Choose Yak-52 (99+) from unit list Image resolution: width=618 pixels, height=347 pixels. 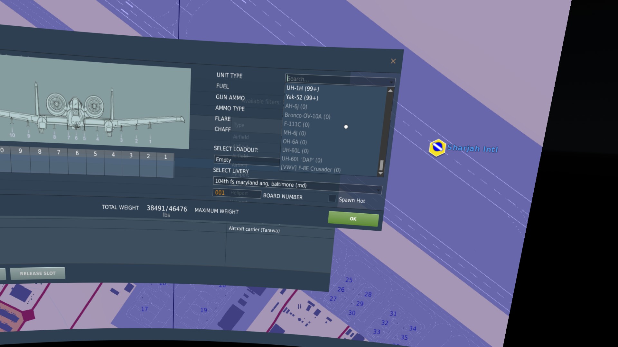click(302, 97)
